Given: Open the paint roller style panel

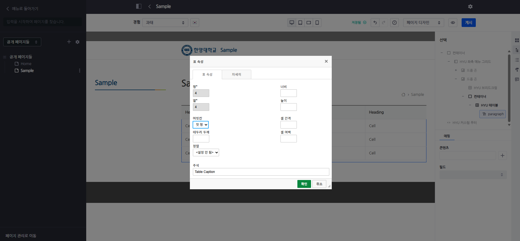Looking at the screenshot, I should [x=517, y=70].
